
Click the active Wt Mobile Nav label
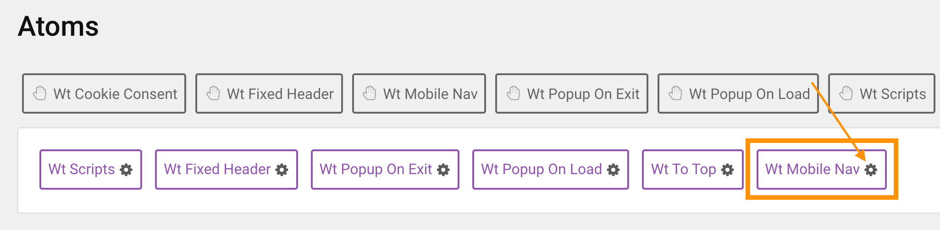pos(812,170)
